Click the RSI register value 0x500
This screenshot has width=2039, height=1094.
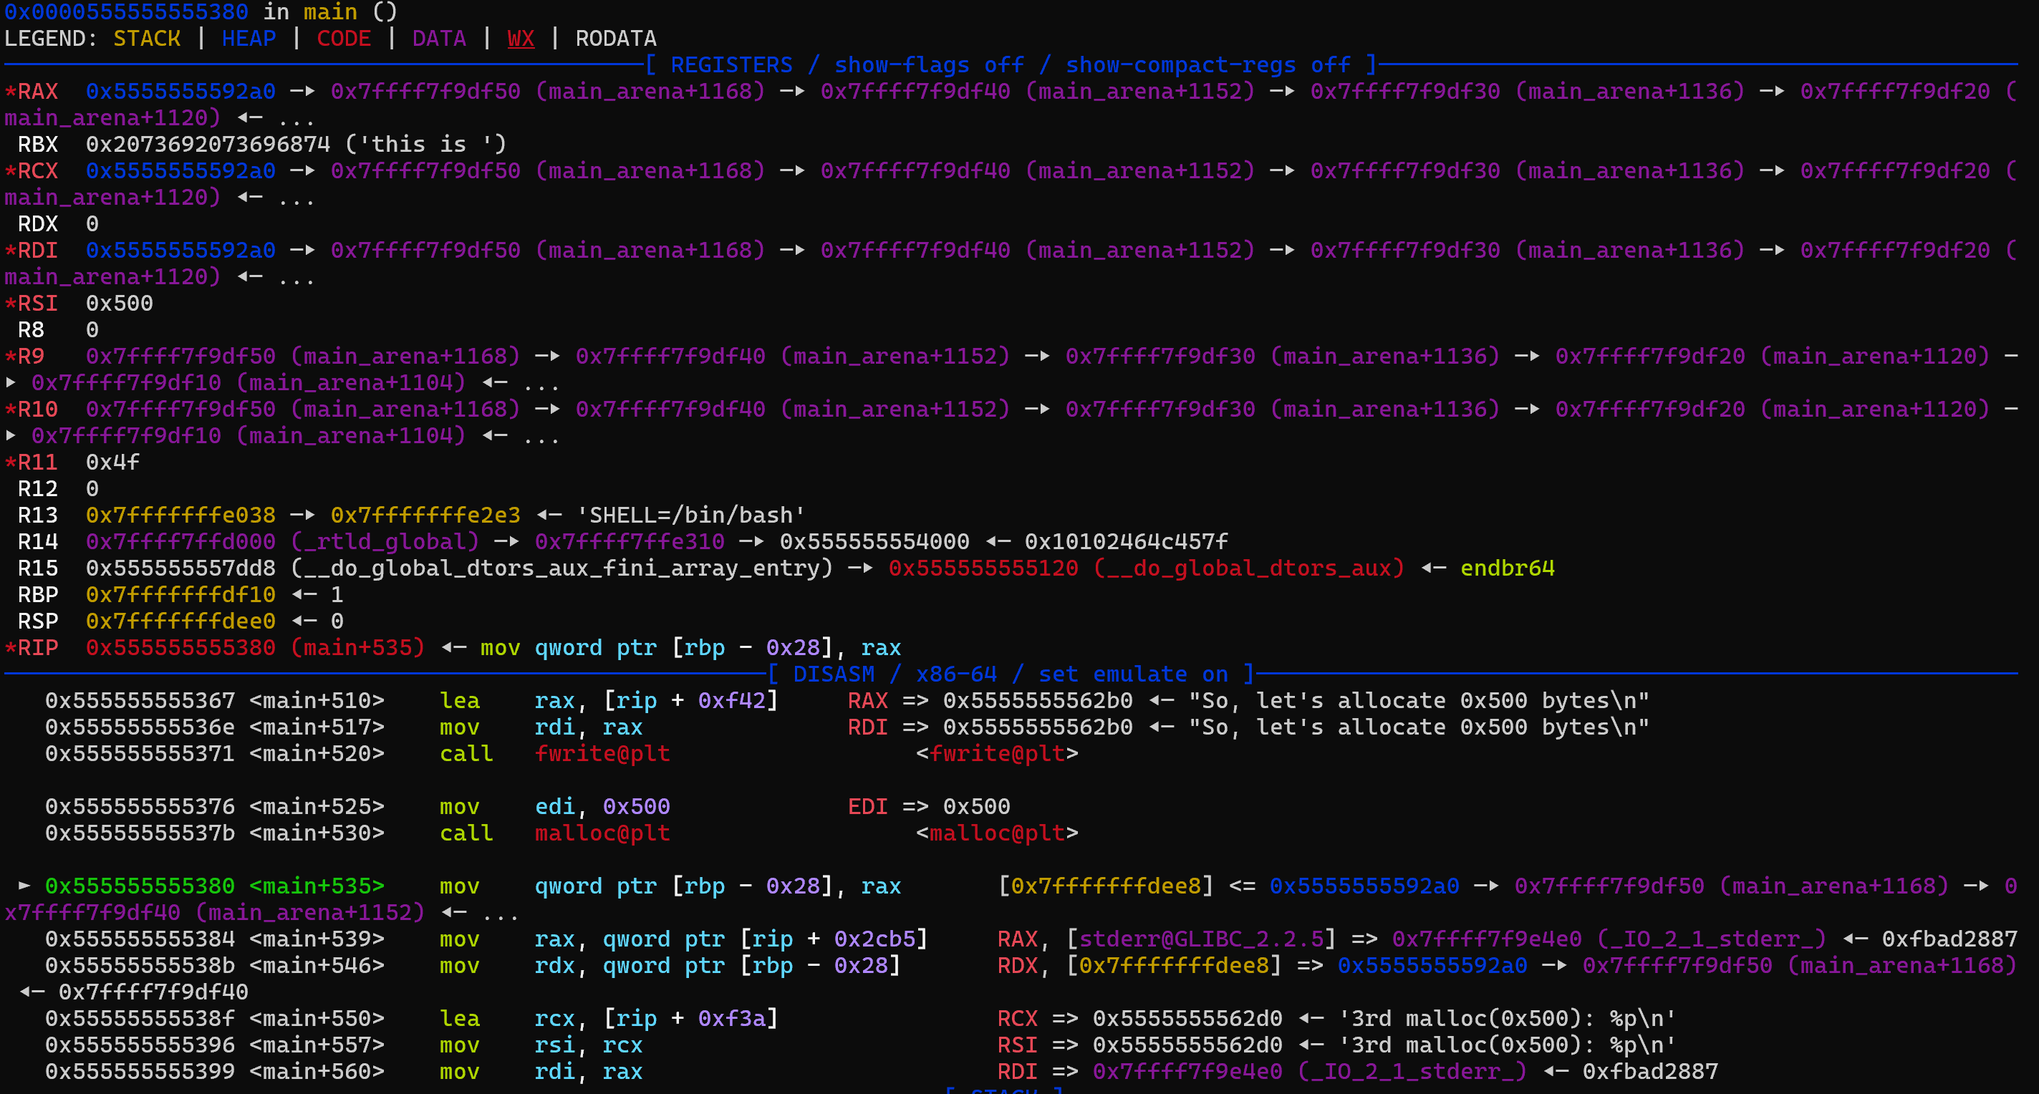[119, 303]
